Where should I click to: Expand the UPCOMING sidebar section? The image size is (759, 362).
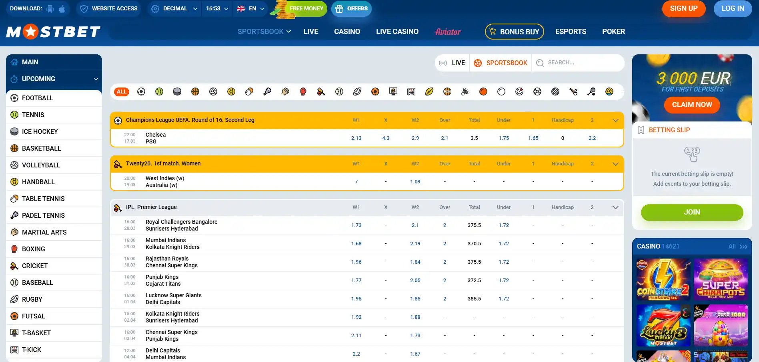54,79
